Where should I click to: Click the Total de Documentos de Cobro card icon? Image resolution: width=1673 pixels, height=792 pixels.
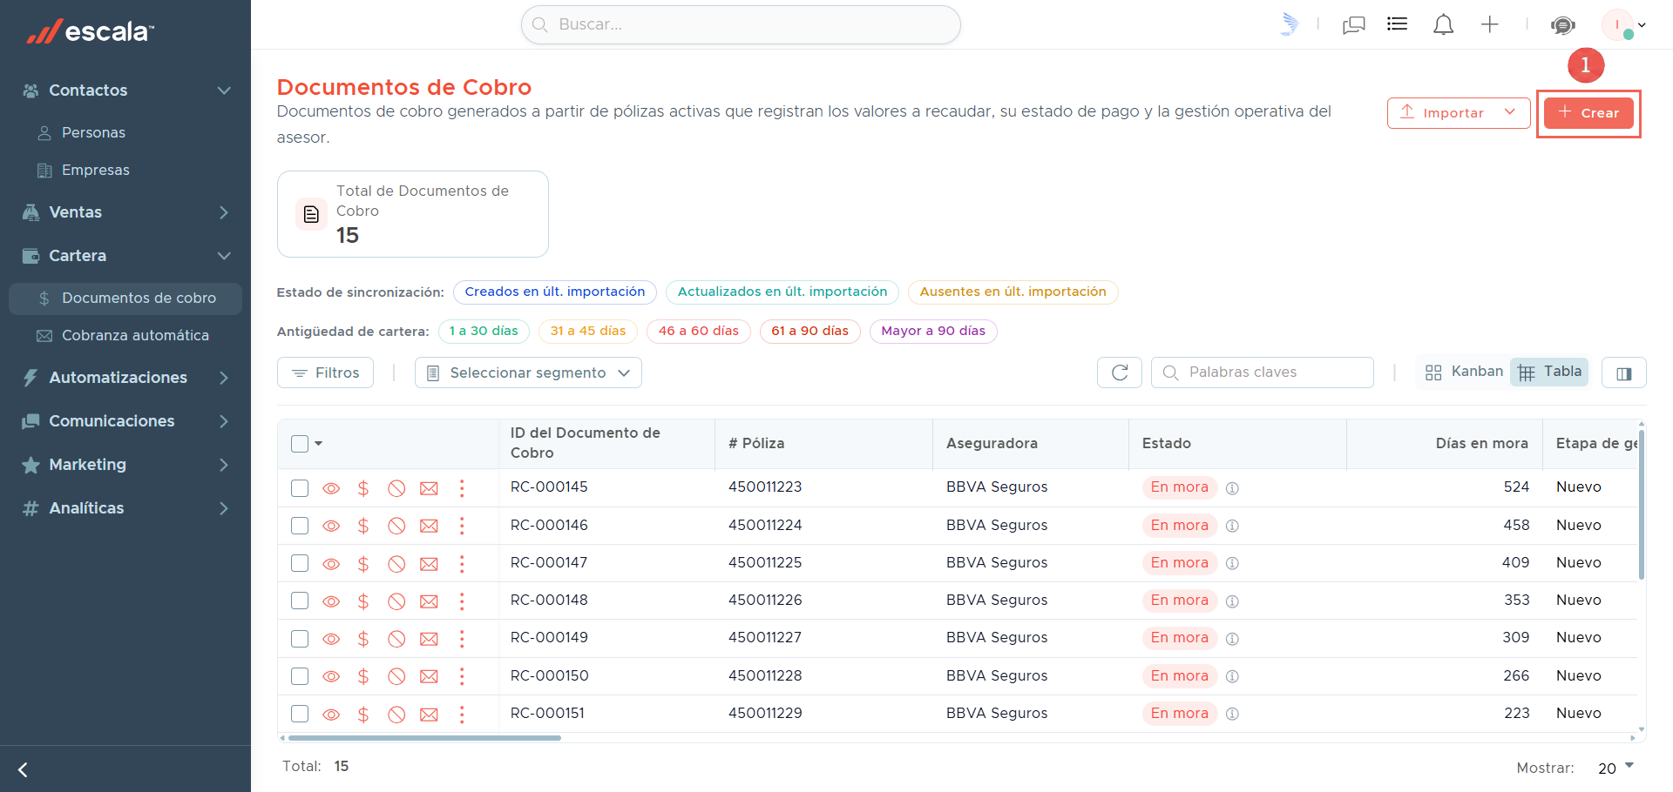311,214
